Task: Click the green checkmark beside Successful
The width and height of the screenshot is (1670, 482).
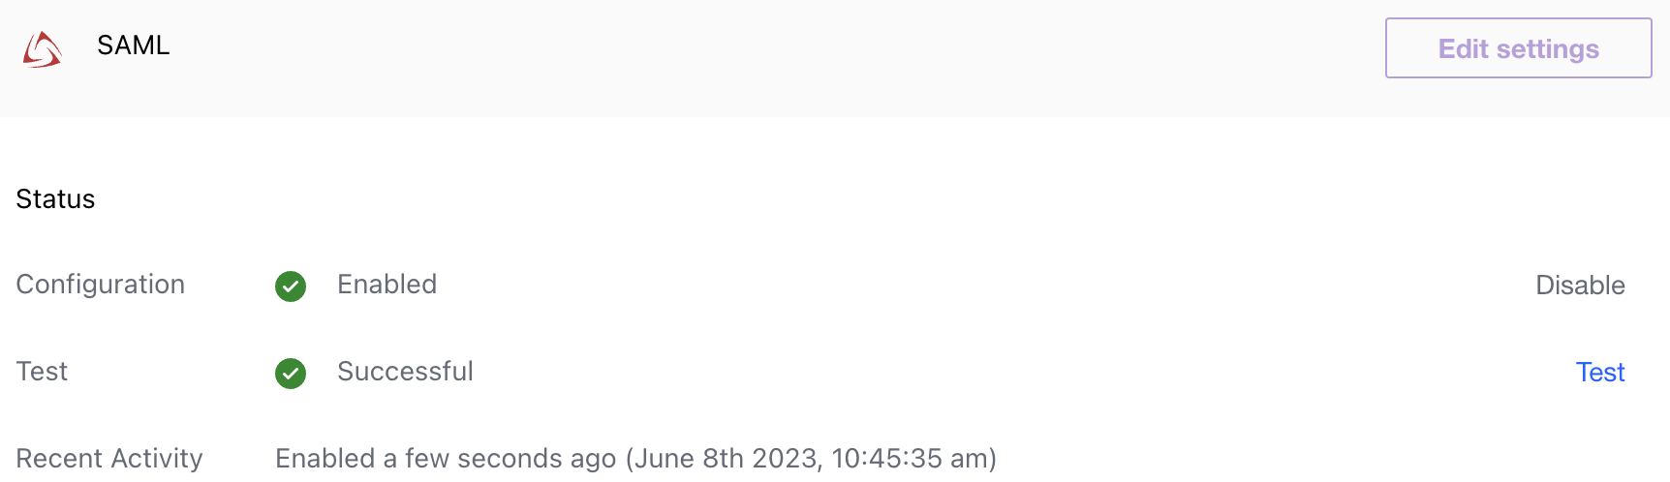Action: [x=291, y=373]
